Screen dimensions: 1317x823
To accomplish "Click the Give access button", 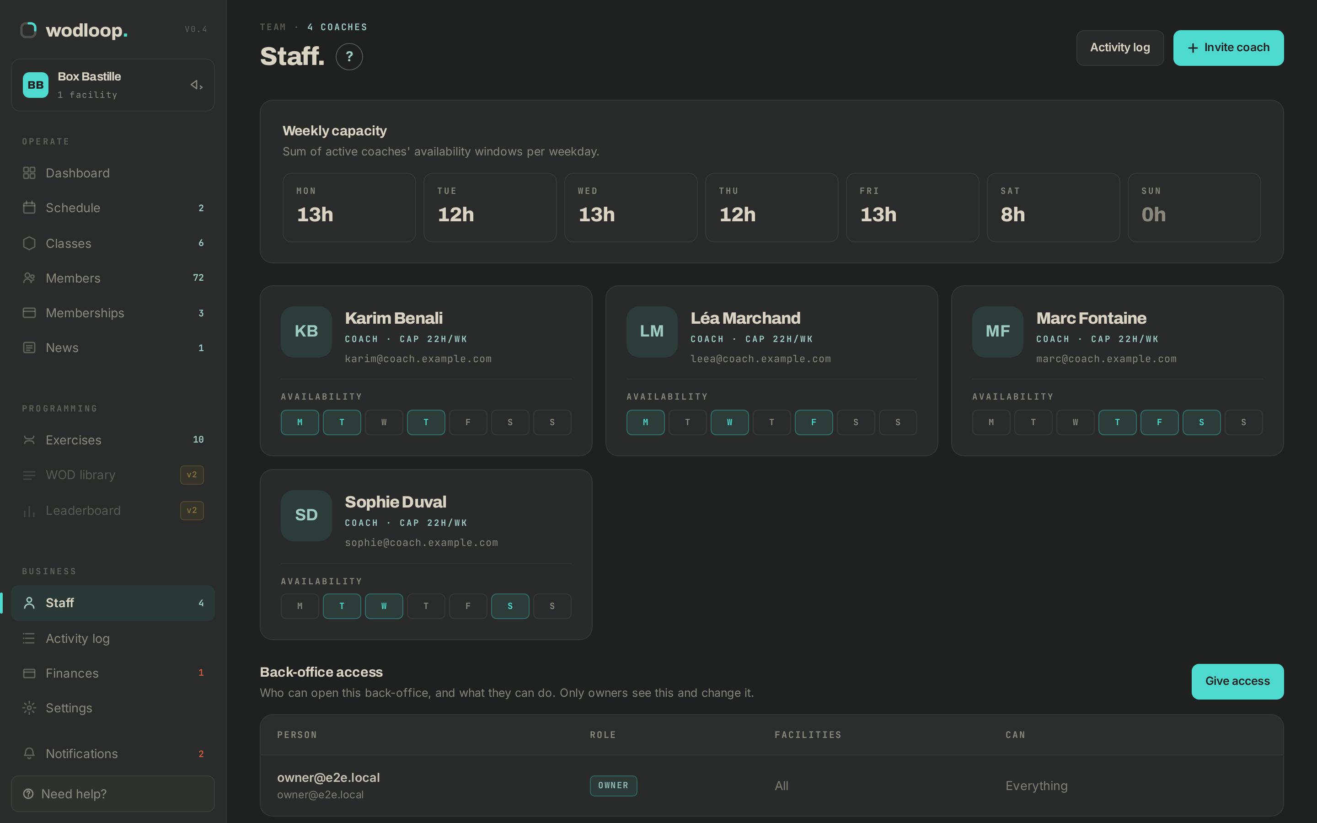I will [x=1237, y=681].
